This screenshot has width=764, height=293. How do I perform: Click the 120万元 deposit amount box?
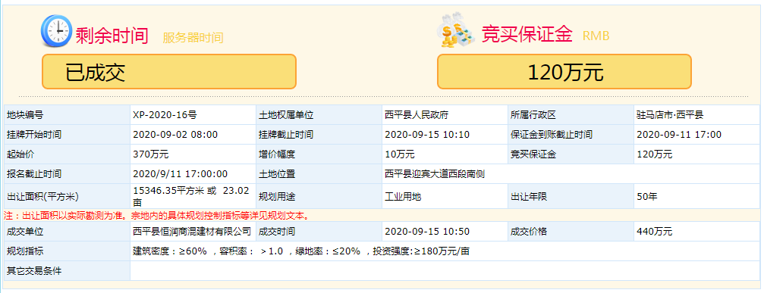pyautogui.click(x=564, y=71)
